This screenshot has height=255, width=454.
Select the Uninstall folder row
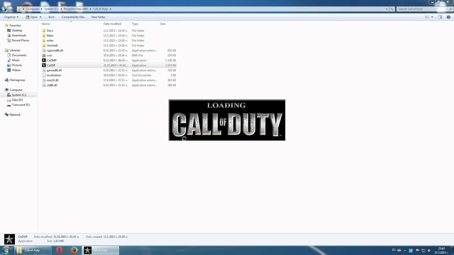109,45
